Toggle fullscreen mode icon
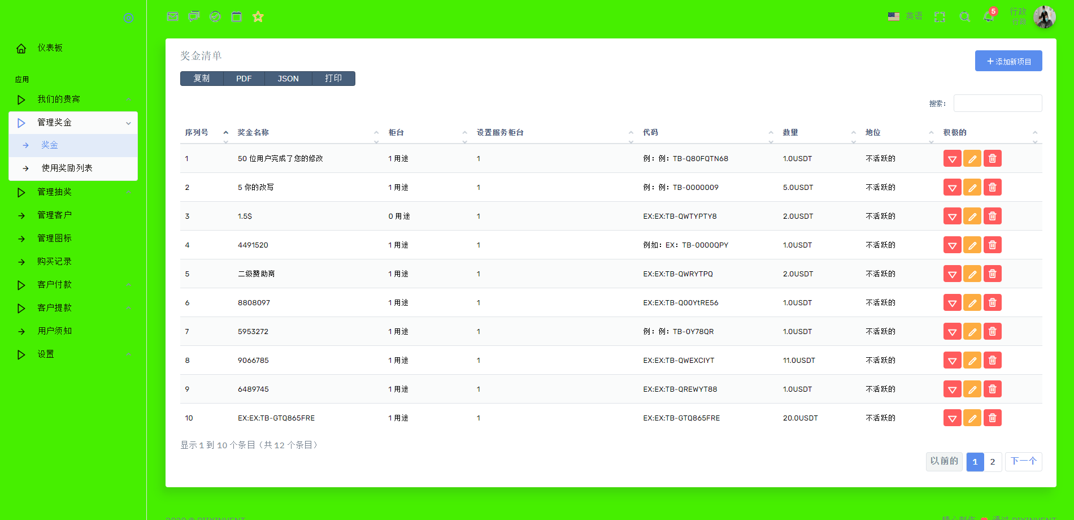This screenshot has width=1074, height=520. point(940,17)
